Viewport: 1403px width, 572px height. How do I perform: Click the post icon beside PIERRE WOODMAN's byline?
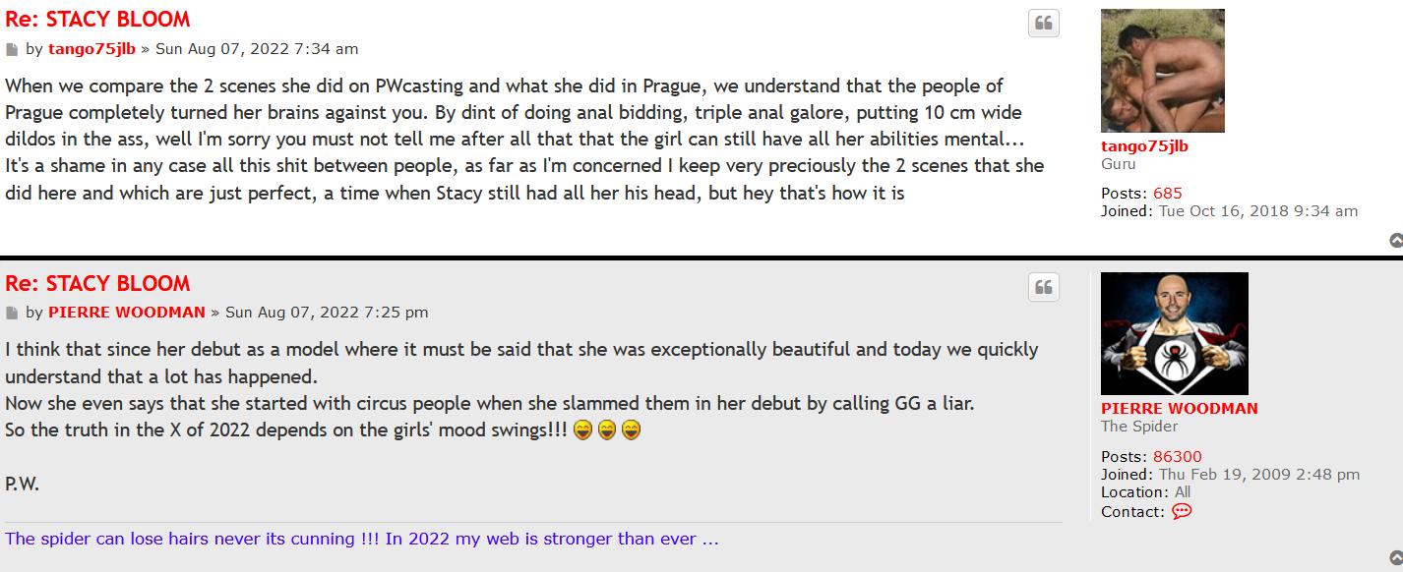click(12, 313)
